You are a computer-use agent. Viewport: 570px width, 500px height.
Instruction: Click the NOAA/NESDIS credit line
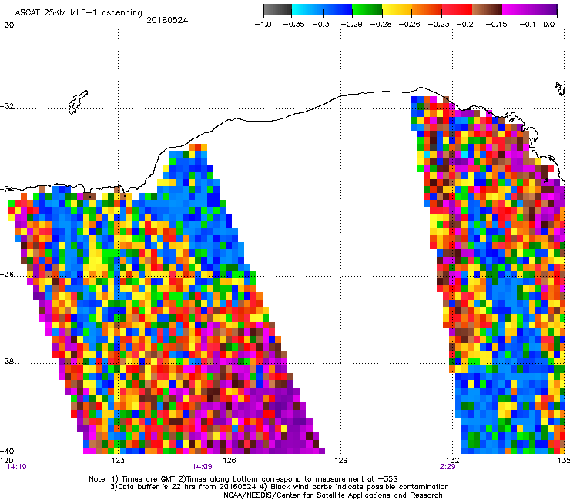[333, 495]
